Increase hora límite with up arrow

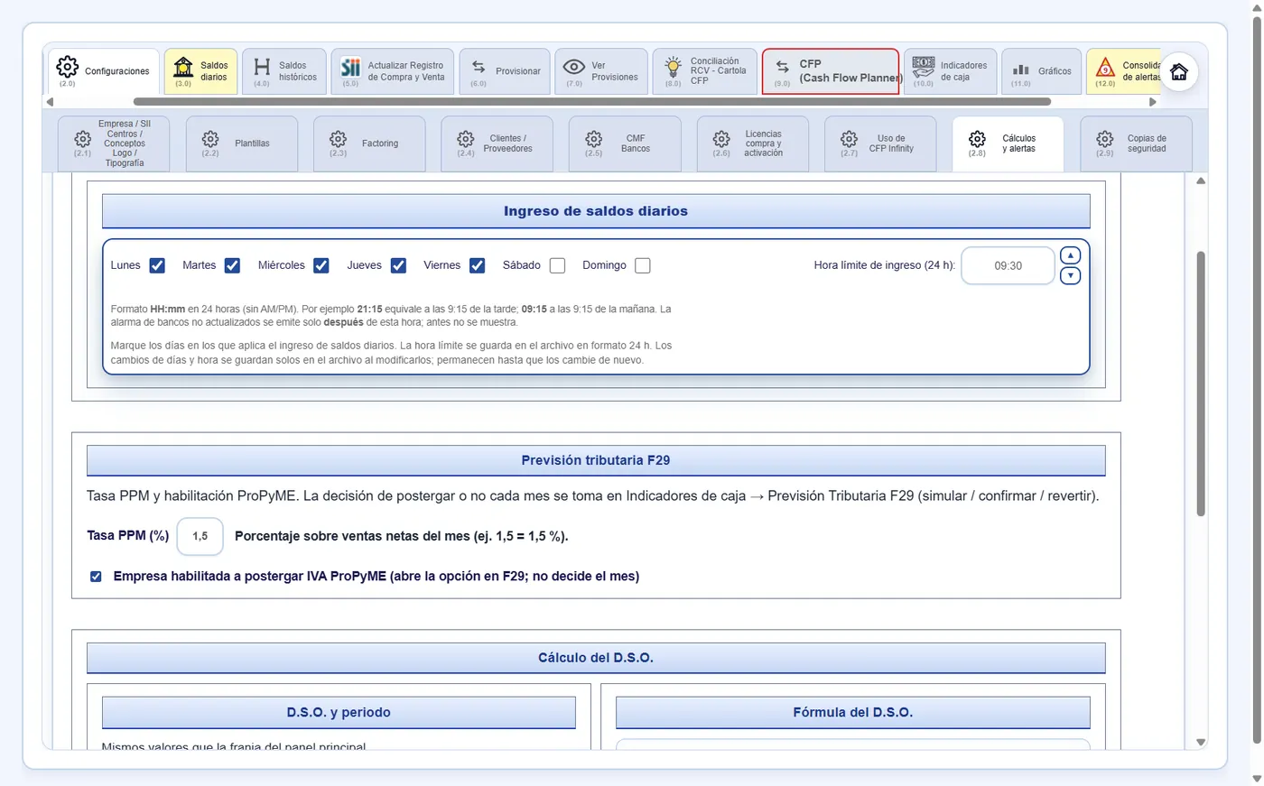pyautogui.click(x=1070, y=255)
